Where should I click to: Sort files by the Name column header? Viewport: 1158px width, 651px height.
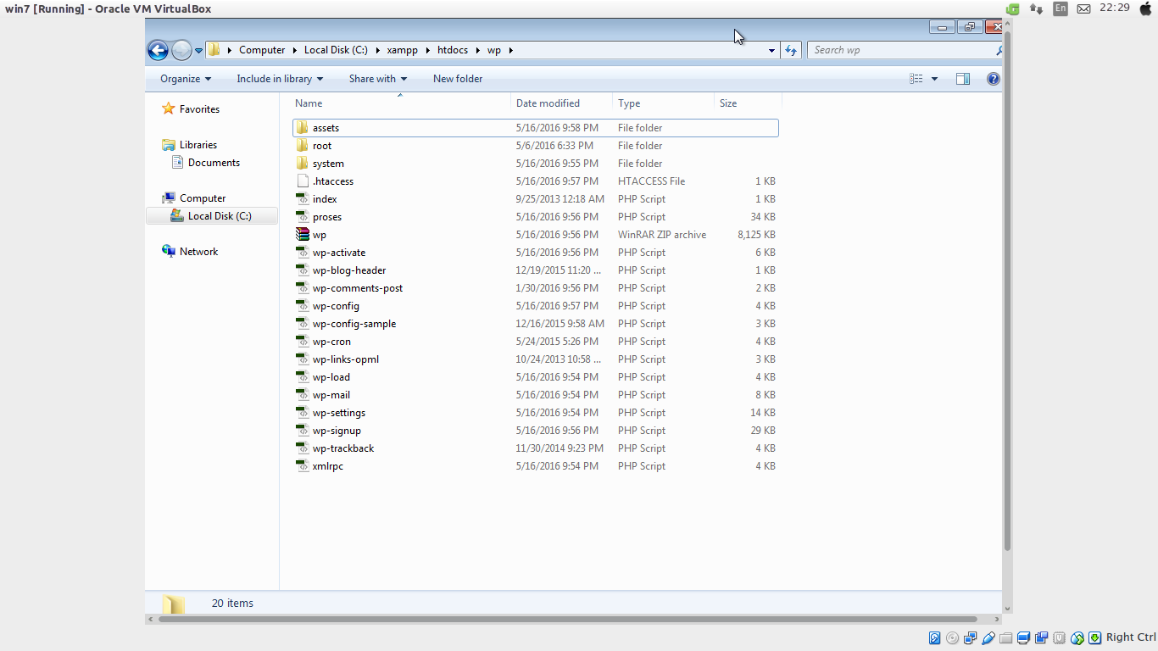[x=401, y=103]
